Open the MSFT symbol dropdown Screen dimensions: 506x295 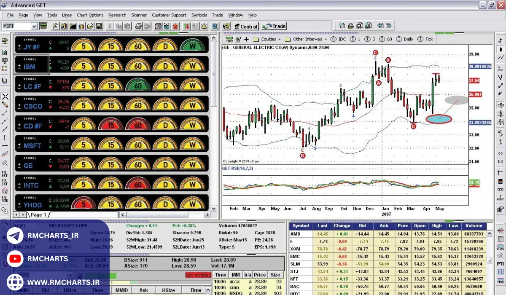[34, 26]
